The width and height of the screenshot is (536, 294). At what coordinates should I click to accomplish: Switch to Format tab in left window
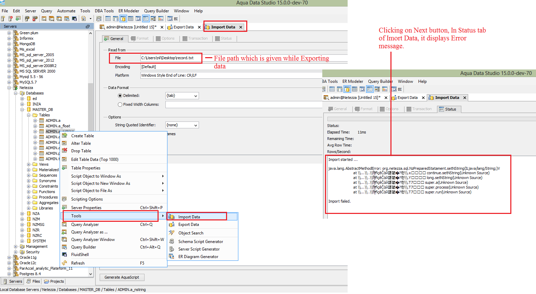tap(140, 38)
